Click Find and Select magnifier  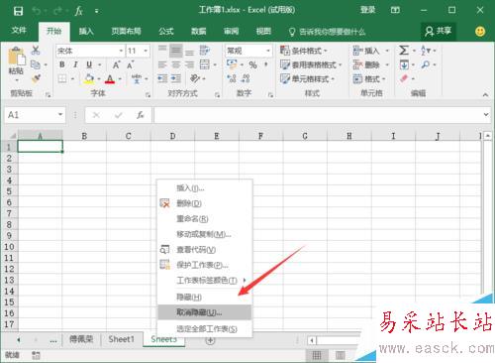tap(426, 64)
